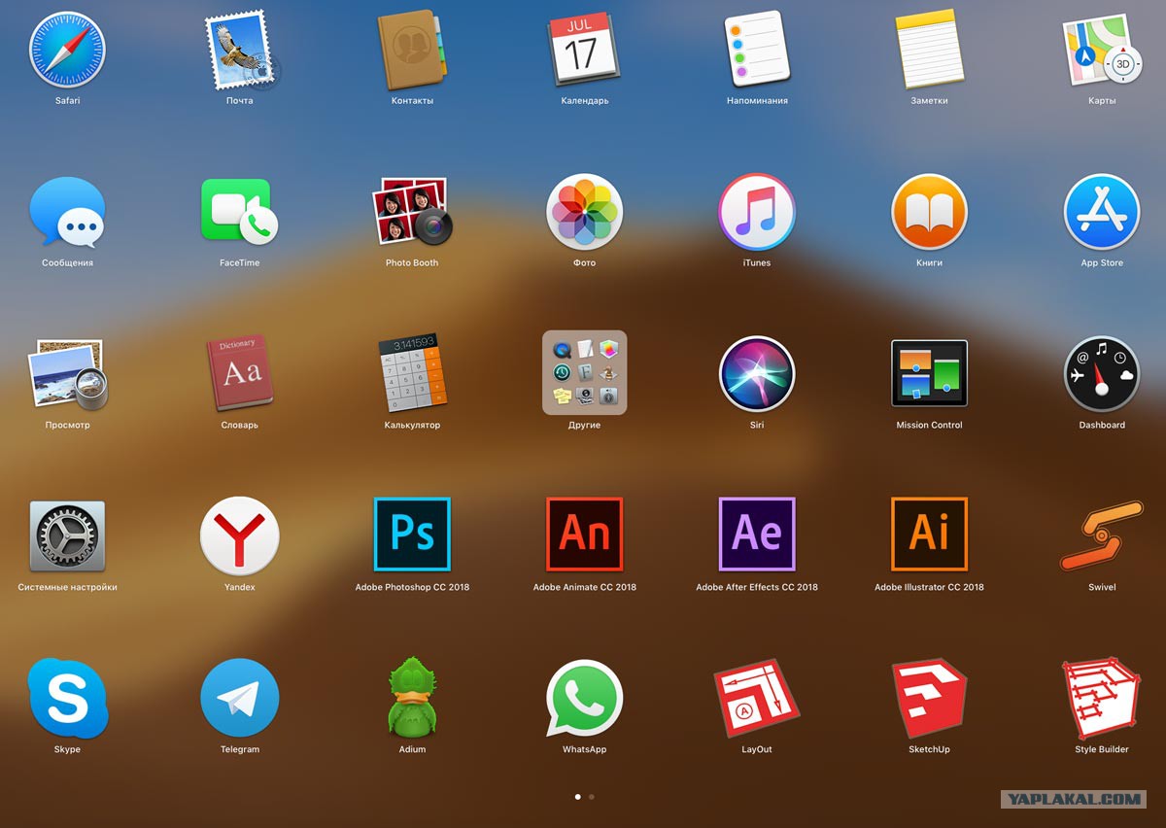Open the SketchUp app
Image resolution: width=1166 pixels, height=828 pixels.
929,698
